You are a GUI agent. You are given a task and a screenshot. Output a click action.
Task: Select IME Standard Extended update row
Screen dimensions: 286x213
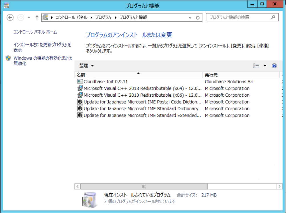tap(179, 115)
